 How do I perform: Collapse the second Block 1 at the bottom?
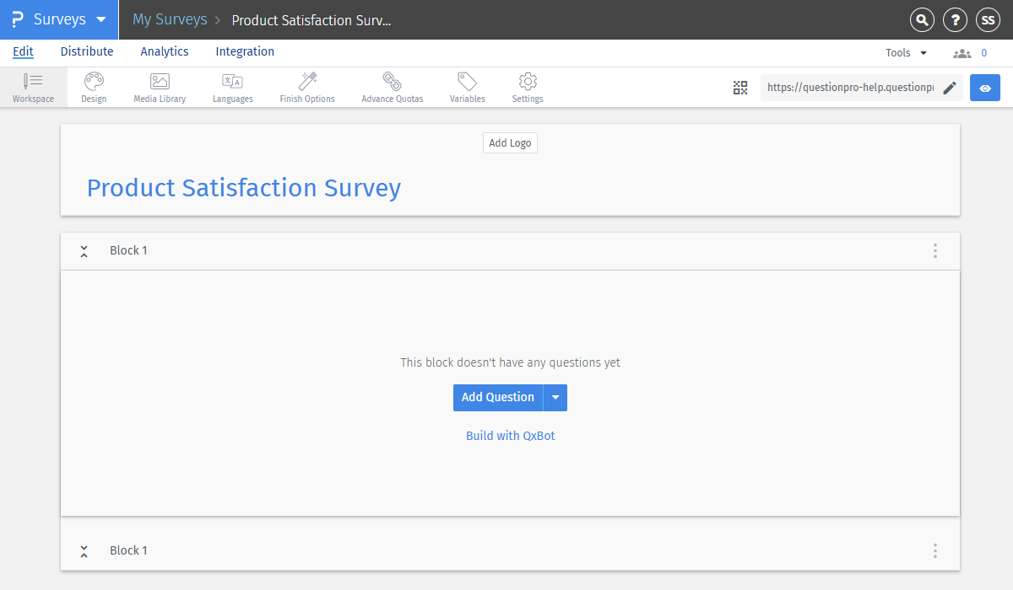click(x=84, y=550)
